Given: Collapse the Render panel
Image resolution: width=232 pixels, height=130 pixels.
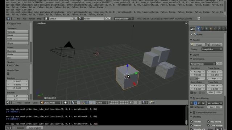Looking at the screenshot, I should tap(191, 40).
